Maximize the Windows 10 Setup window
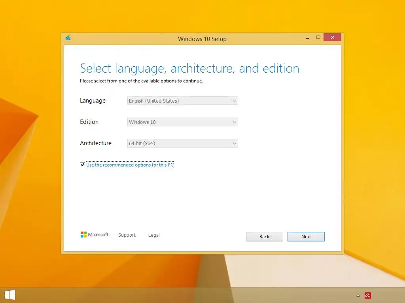Viewport: 405px width, 303px height. 318,37
